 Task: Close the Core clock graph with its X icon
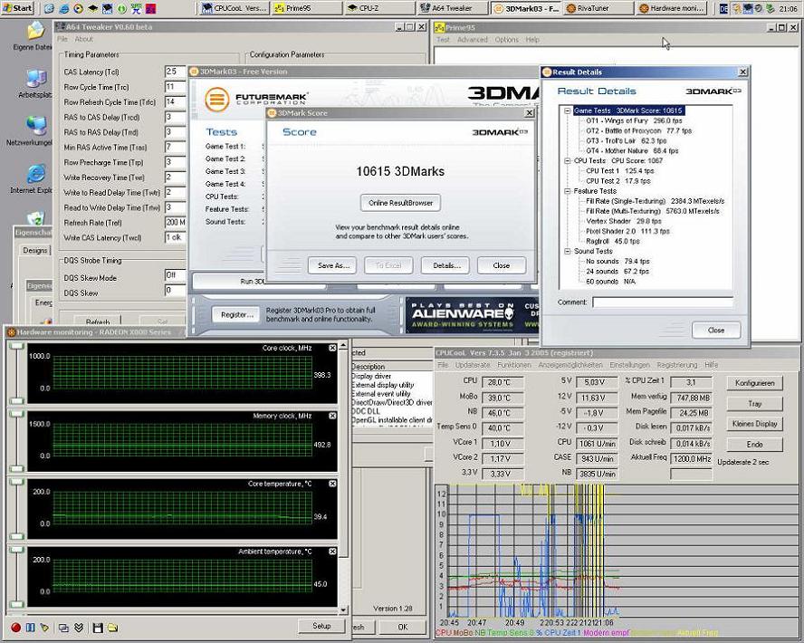pyautogui.click(x=332, y=348)
